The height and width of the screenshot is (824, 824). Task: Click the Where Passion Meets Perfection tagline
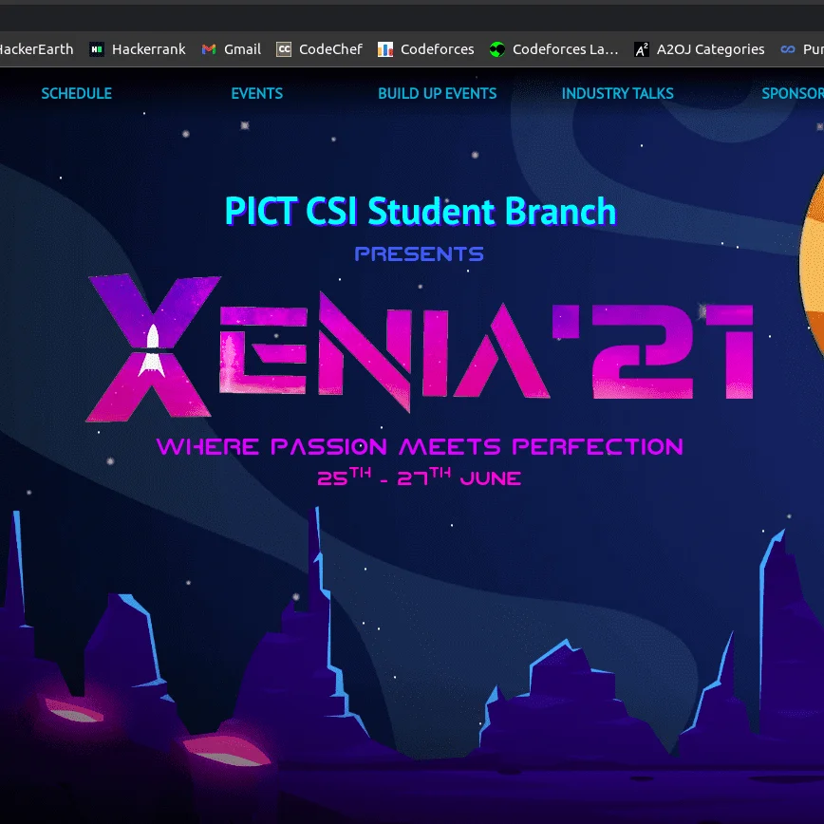click(x=420, y=446)
